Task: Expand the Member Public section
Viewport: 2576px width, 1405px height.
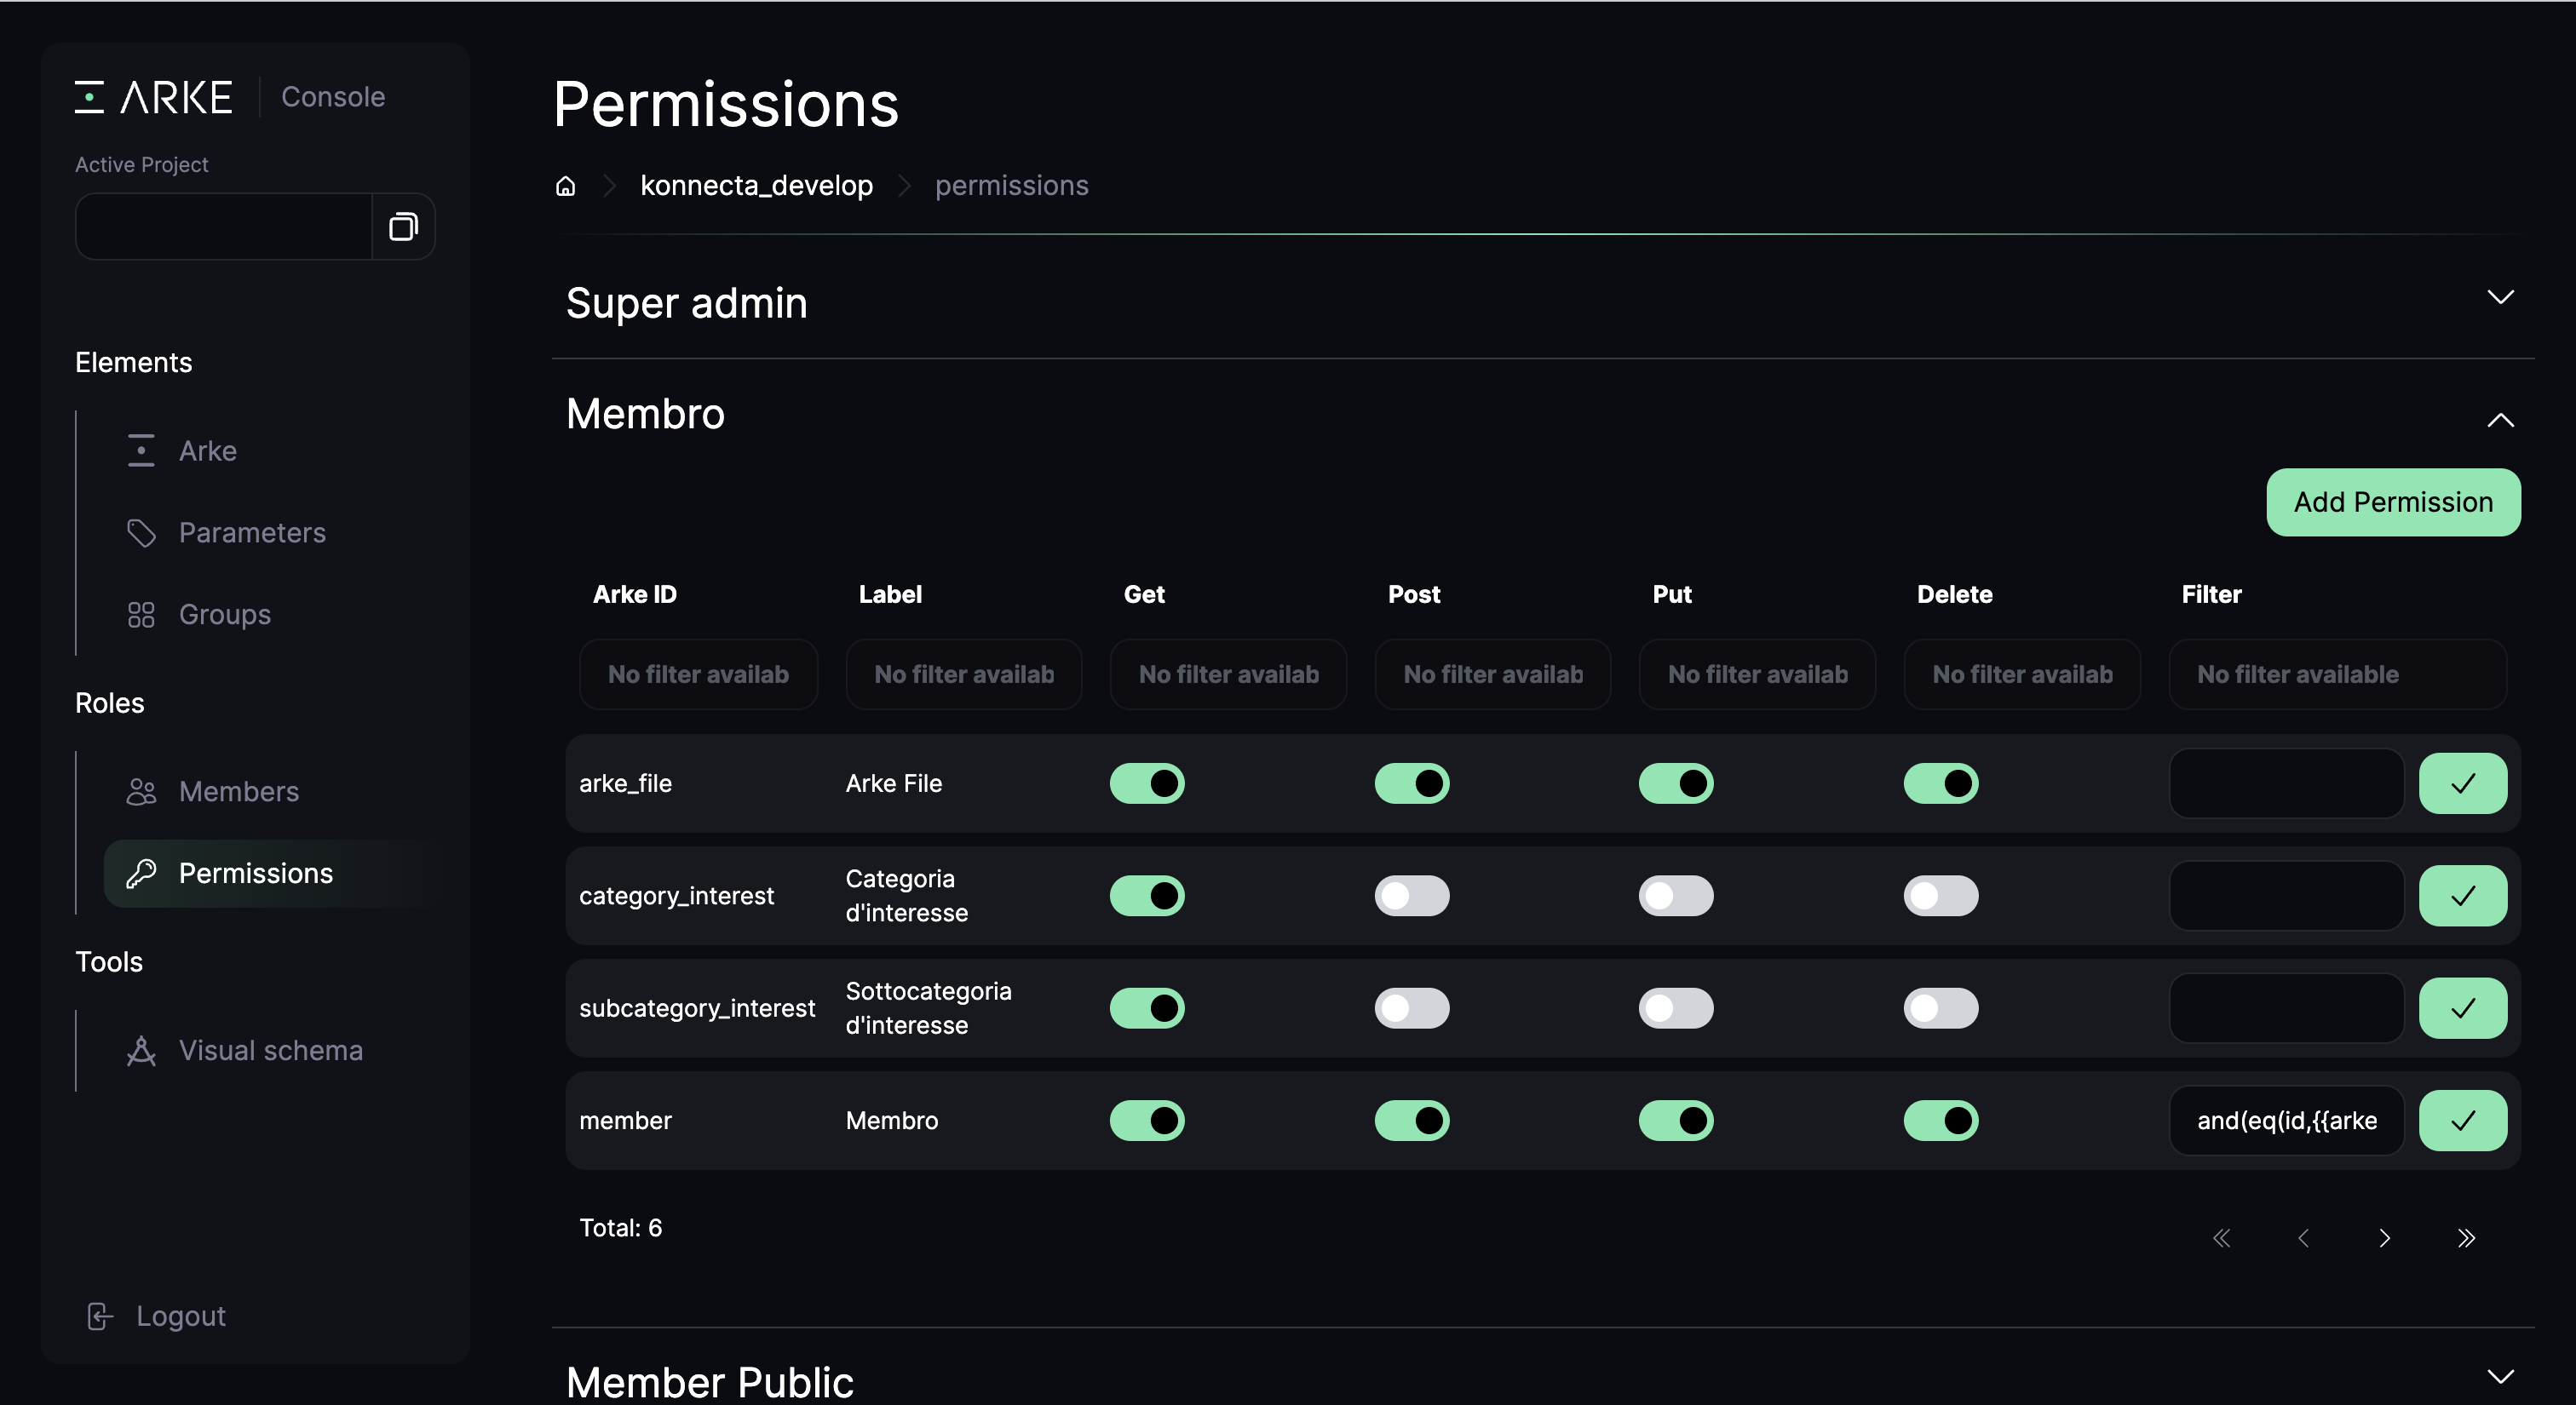Action: tap(2500, 1377)
